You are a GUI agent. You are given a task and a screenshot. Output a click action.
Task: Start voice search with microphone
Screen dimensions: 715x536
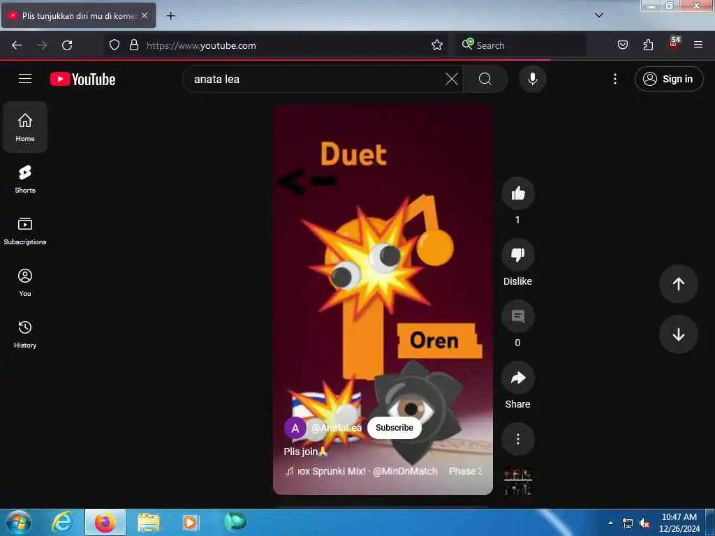pyautogui.click(x=532, y=79)
